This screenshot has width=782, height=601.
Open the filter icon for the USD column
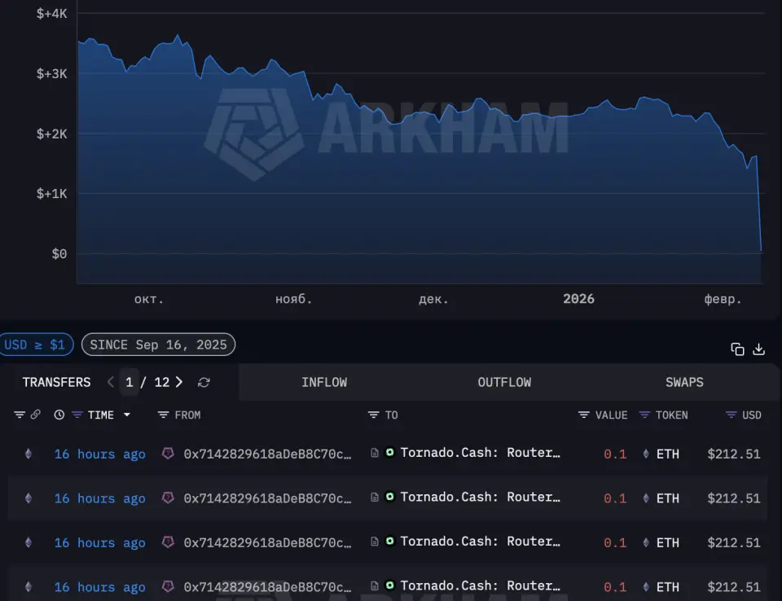731,415
